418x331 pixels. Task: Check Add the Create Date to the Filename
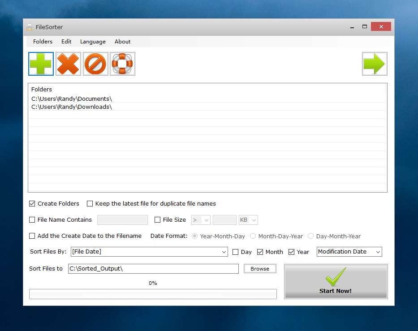(32, 236)
